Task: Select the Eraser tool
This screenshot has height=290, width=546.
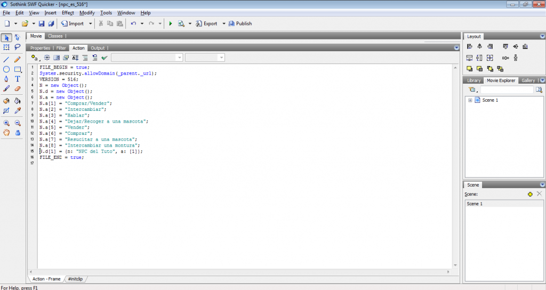Action: (18, 89)
